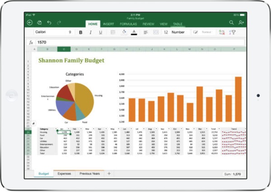Open the VIEW ribbon tab

click(x=164, y=24)
